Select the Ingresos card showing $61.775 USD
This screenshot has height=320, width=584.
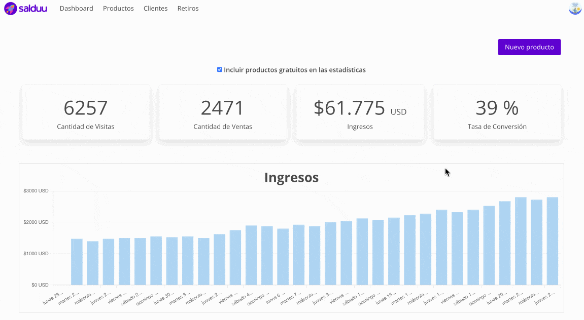[x=360, y=112]
